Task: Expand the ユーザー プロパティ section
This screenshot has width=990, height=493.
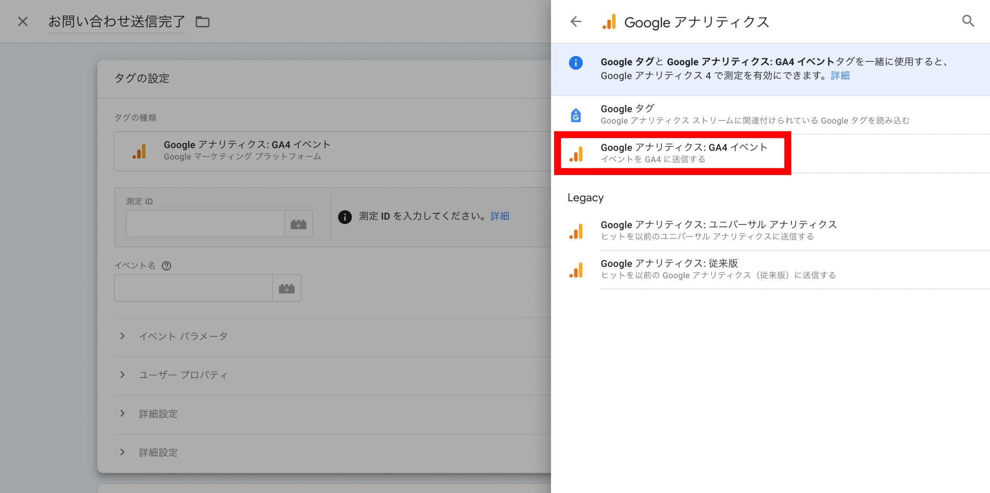Action: (x=333, y=375)
